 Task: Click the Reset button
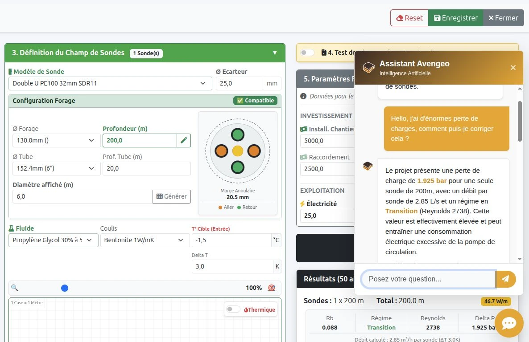409,18
